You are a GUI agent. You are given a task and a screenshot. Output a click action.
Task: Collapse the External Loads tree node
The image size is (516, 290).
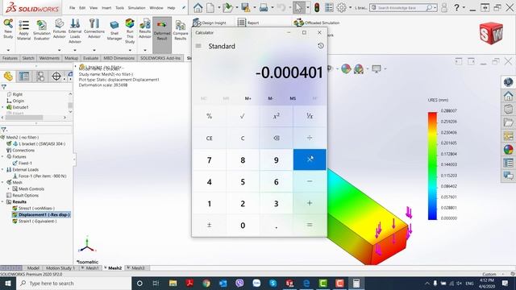point(2,170)
